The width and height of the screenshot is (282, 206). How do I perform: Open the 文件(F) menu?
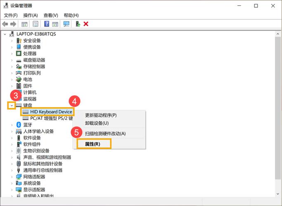11,15
